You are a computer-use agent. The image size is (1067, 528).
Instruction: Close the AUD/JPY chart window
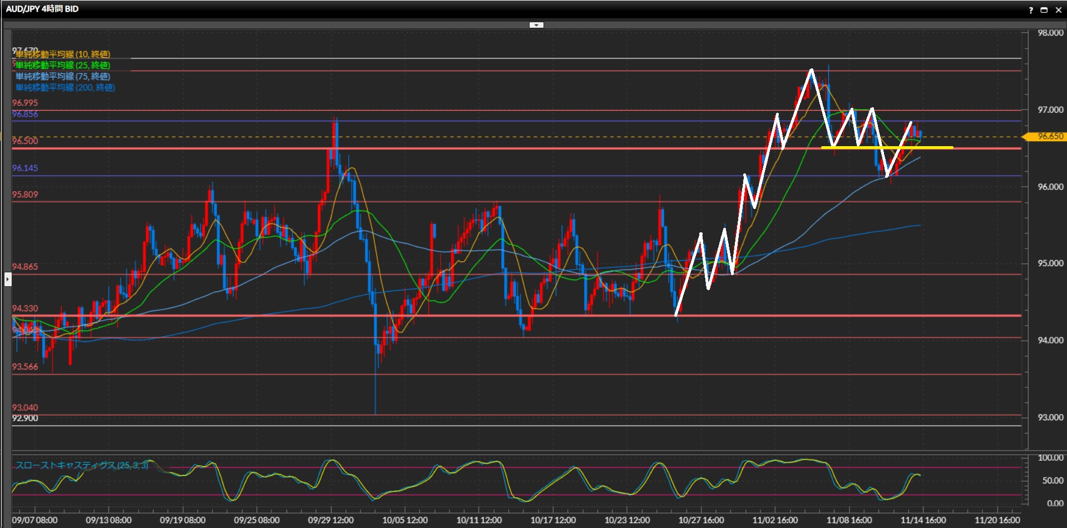[1058, 10]
